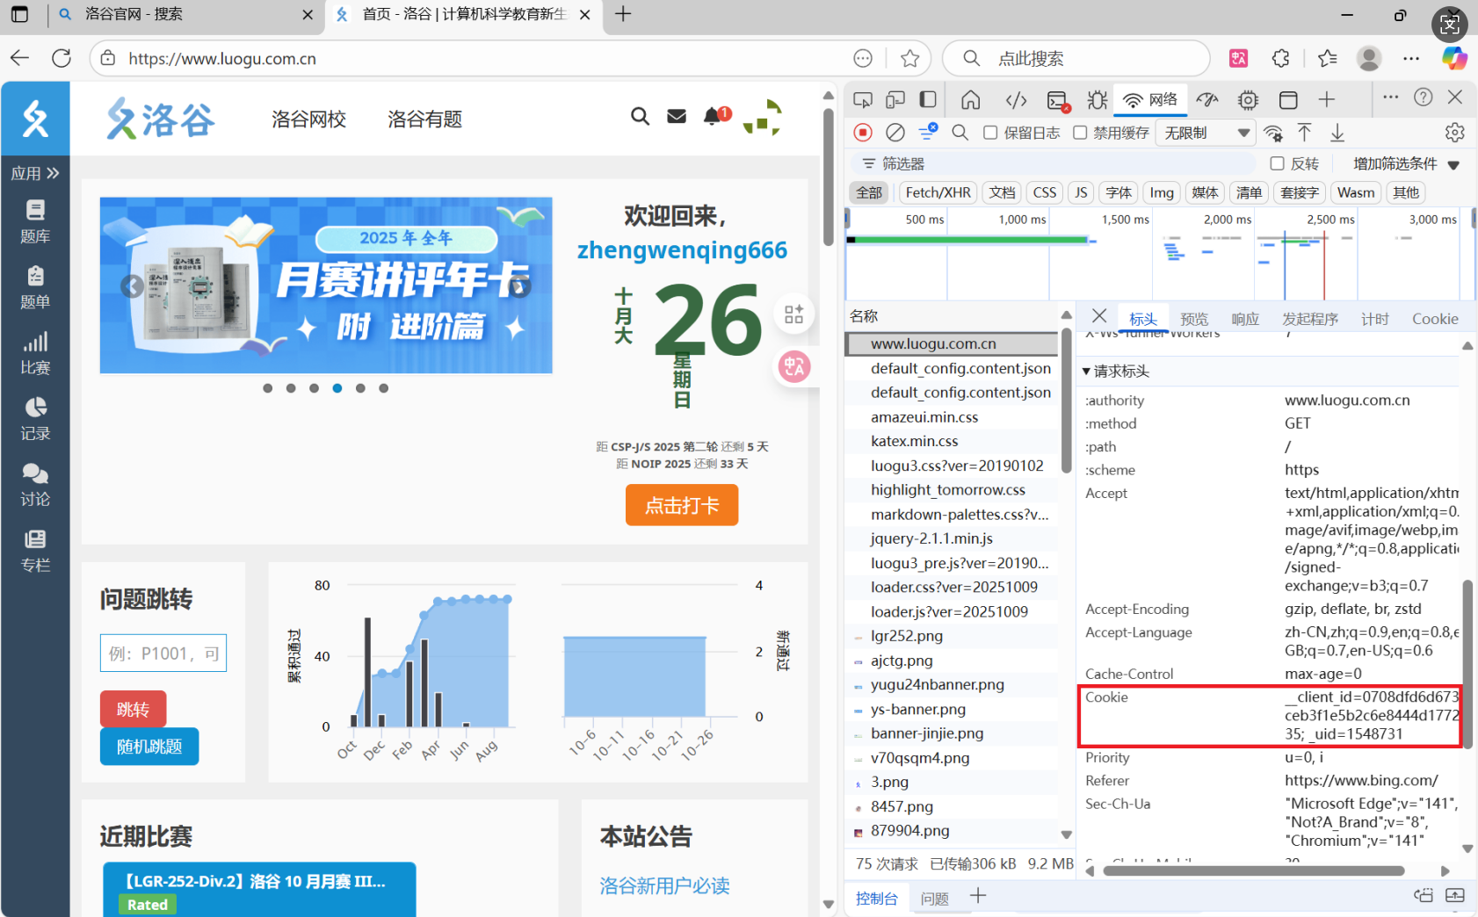
Task: Select the Fetch/XHR filter tab
Action: [x=938, y=192]
